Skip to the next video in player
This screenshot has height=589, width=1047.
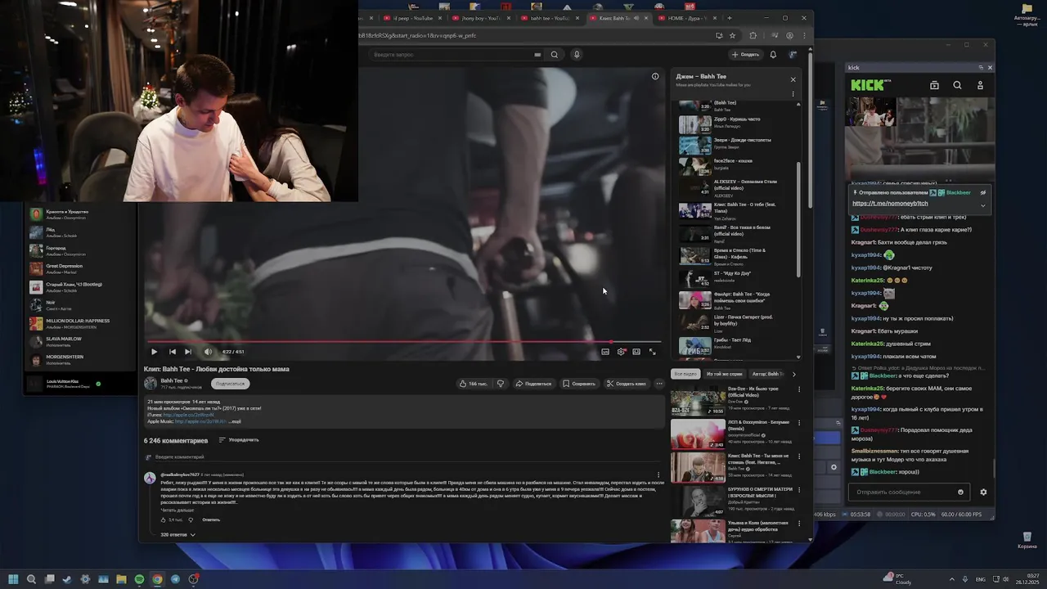pos(188,352)
